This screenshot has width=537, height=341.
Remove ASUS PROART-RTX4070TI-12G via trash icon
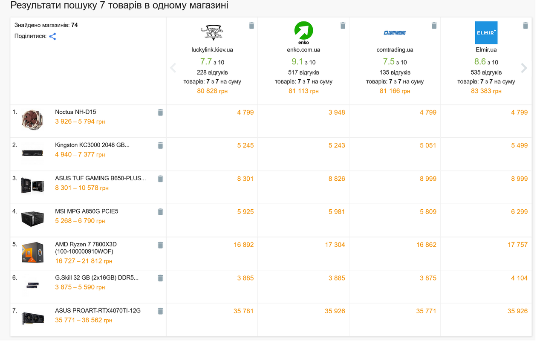tap(160, 311)
